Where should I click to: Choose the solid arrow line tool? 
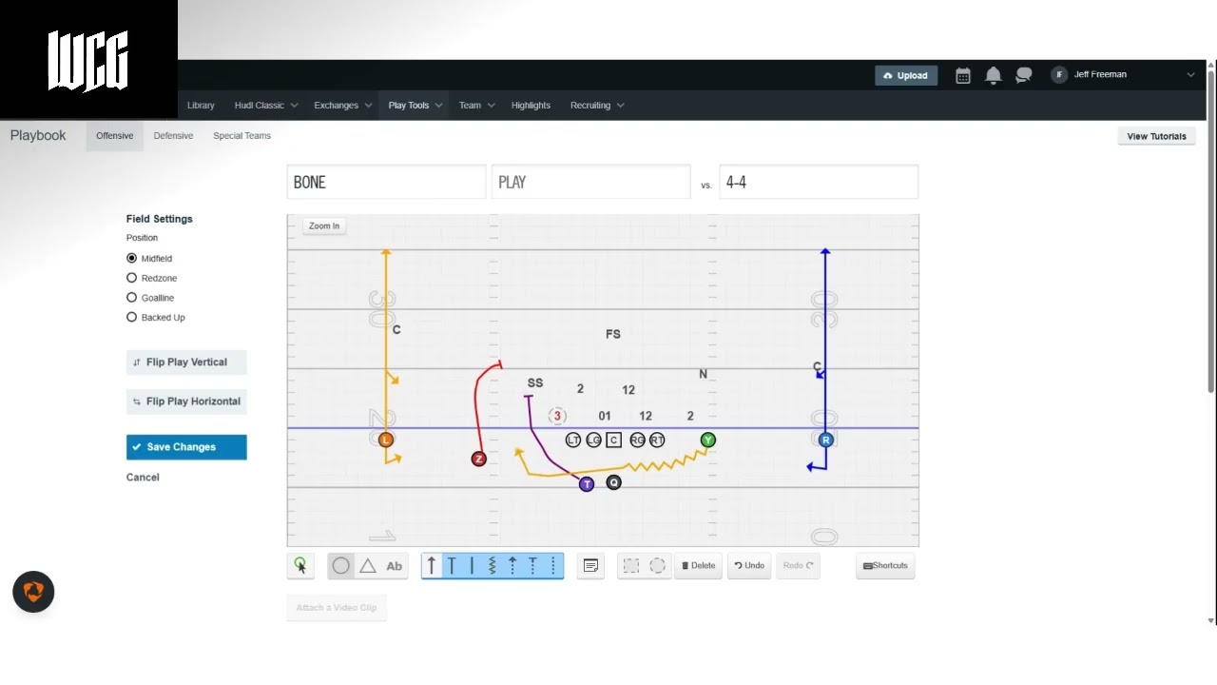[432, 566]
